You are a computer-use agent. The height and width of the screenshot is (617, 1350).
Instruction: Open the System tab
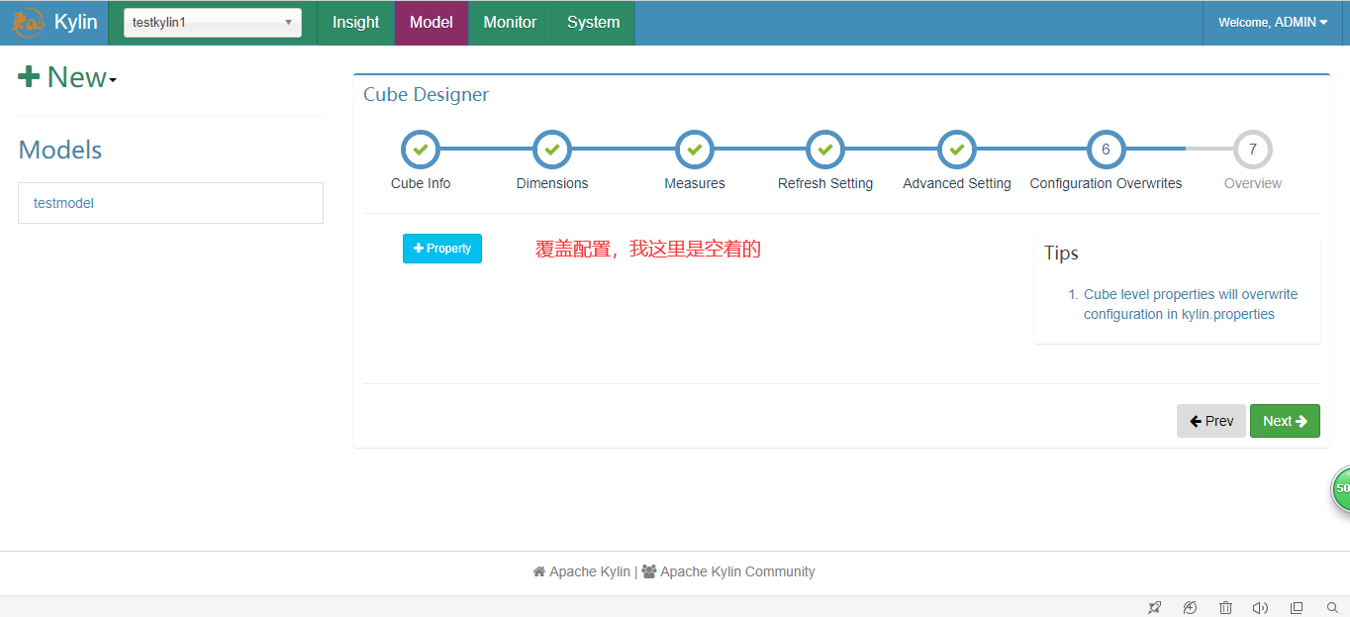click(x=594, y=22)
